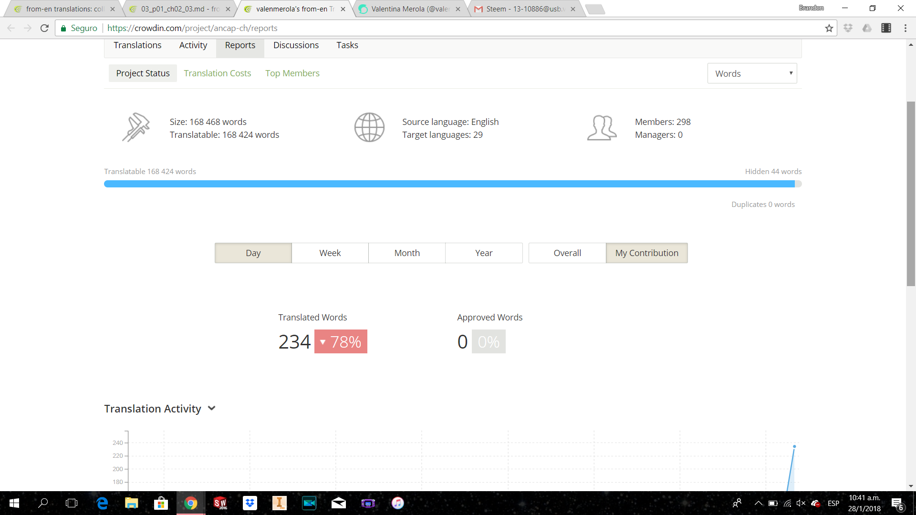Switch to the Discussions tab
916x515 pixels.
[296, 45]
